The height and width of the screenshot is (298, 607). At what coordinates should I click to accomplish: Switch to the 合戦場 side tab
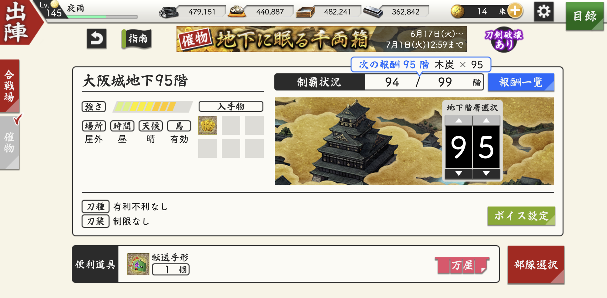[10, 86]
